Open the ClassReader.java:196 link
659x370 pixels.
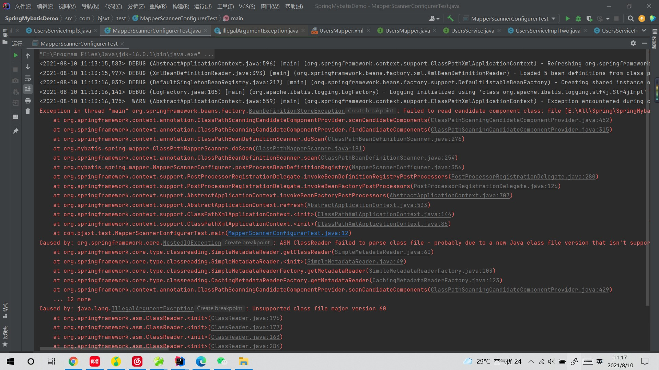[245, 318]
